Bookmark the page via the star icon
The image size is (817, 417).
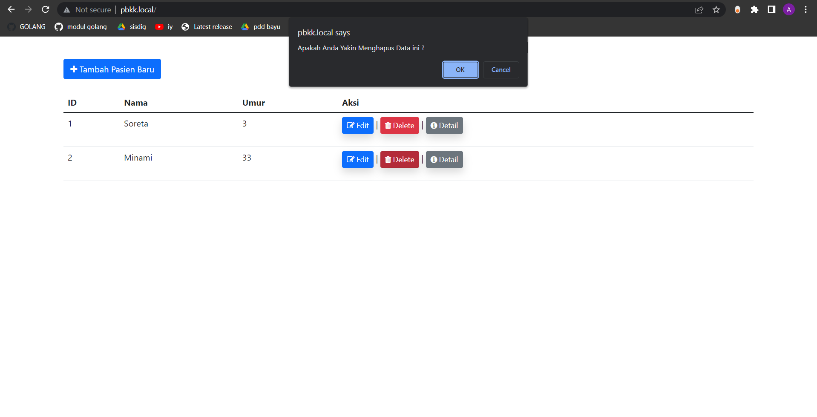[x=716, y=9]
